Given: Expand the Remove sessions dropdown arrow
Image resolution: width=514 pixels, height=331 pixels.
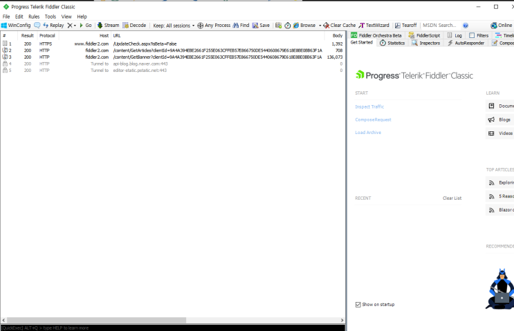Looking at the screenshot, I should tap(75, 25).
